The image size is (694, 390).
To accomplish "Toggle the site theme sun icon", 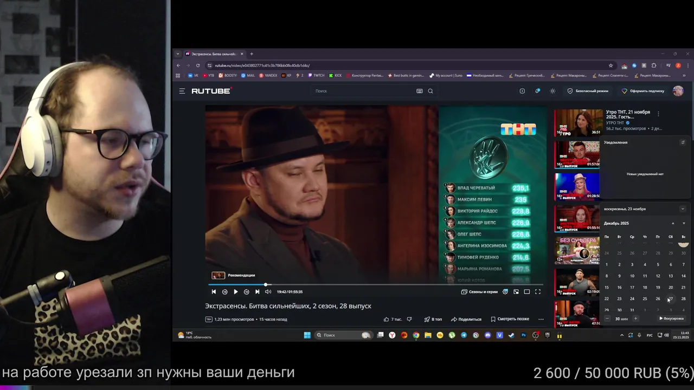I will 552,91.
